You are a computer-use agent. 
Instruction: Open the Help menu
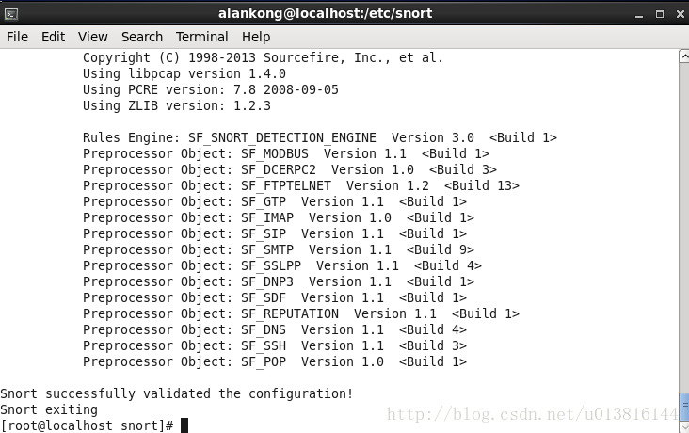click(256, 37)
